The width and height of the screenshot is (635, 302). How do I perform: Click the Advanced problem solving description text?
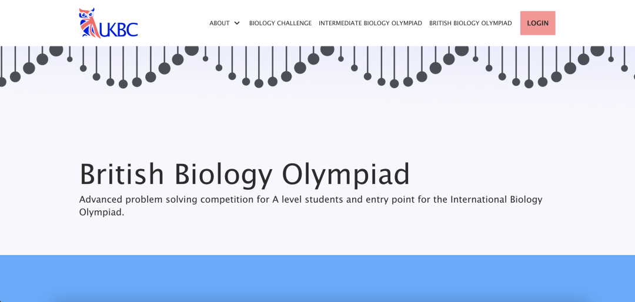click(x=310, y=206)
